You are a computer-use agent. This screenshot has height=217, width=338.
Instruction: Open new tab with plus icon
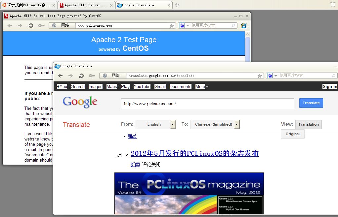pos(177,5)
